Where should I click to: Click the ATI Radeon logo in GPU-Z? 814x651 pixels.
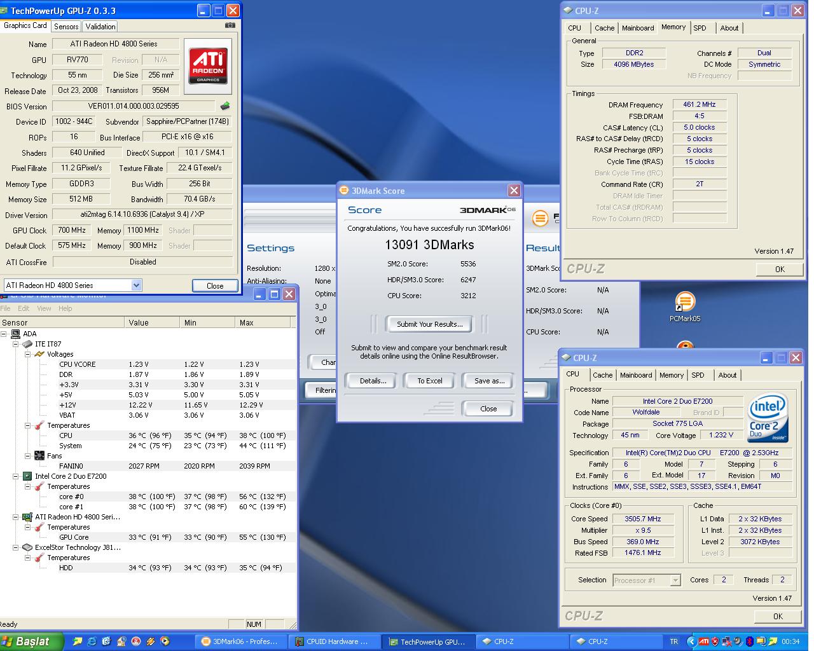click(208, 65)
